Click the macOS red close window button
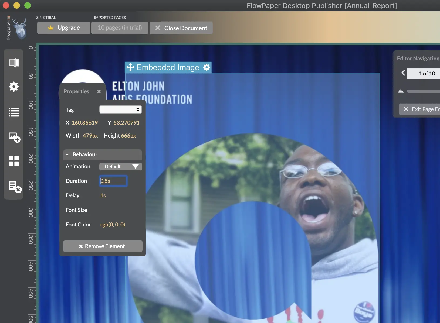This screenshot has width=440, height=323. pos(6,5)
